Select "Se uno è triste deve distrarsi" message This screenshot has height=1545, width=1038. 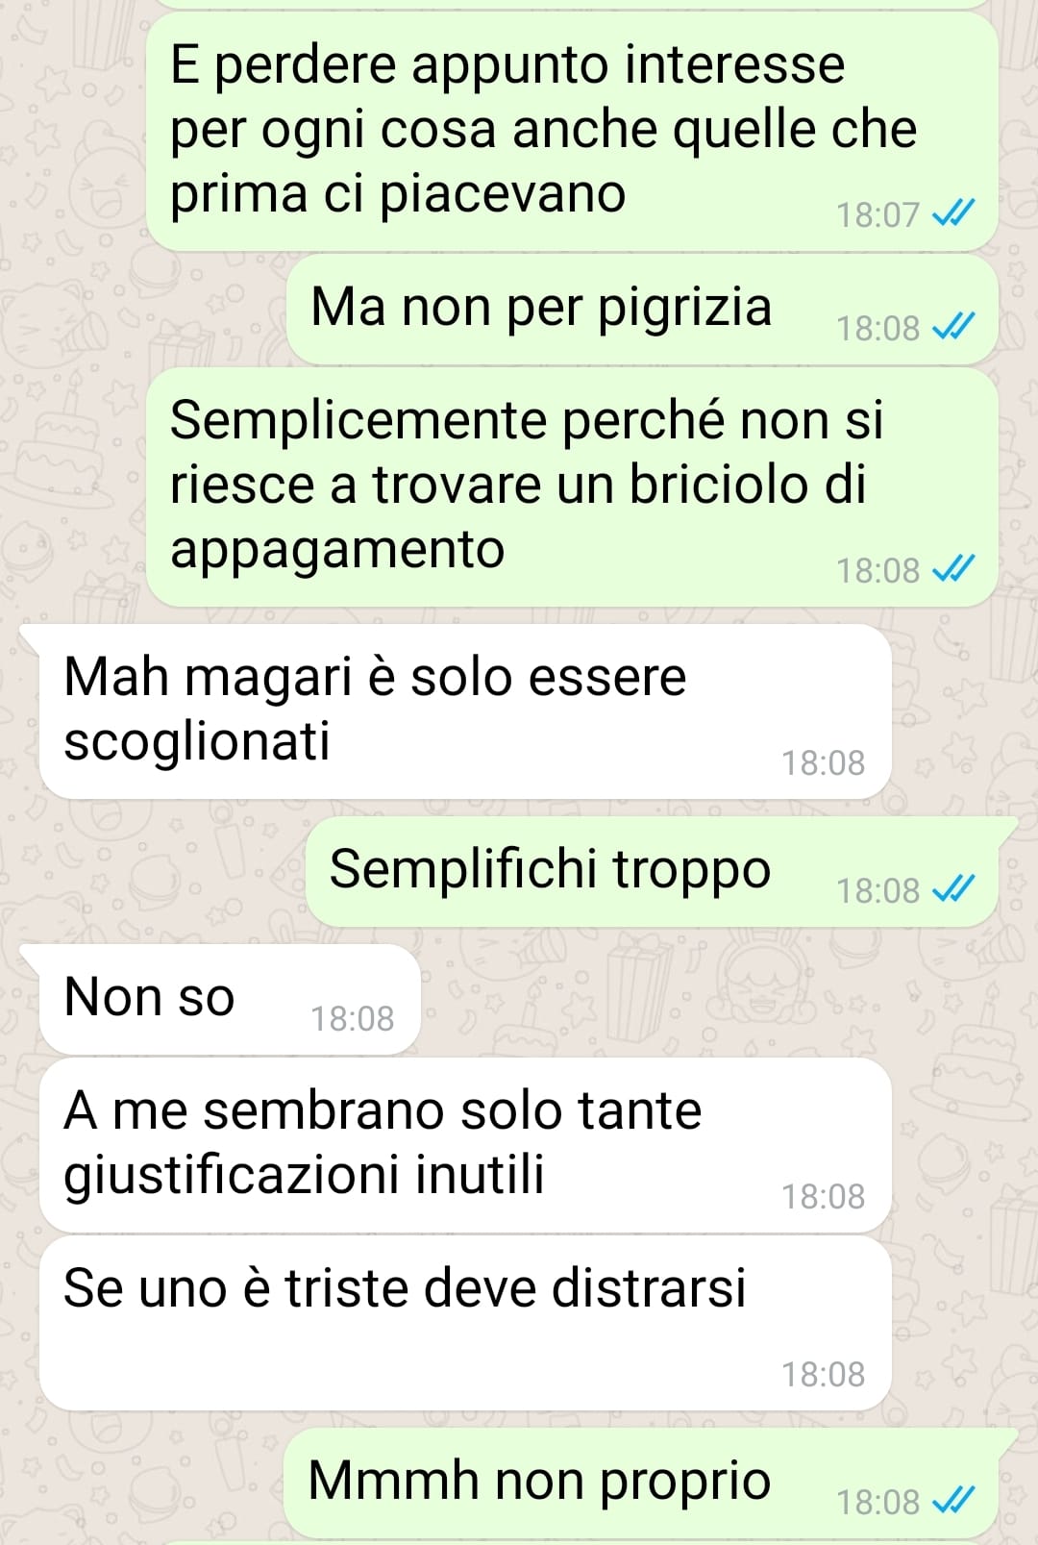coord(465,1323)
